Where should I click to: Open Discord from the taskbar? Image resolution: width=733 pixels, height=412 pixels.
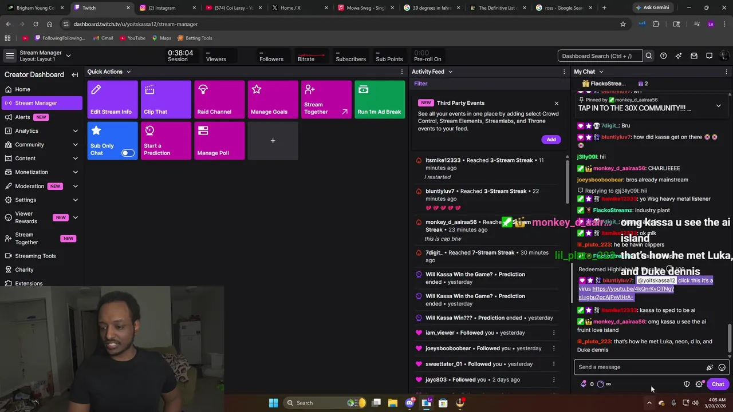409,403
